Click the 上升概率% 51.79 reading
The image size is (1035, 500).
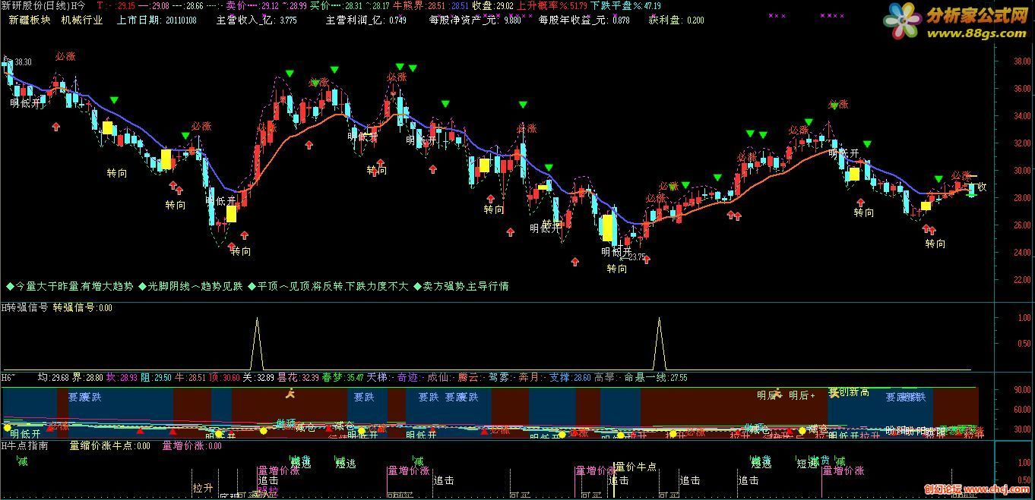552,5
